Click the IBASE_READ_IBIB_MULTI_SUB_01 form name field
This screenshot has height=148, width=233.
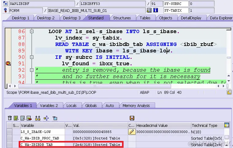[x=96, y=10]
